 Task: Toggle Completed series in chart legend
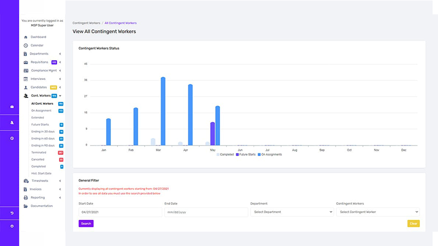coord(225,154)
